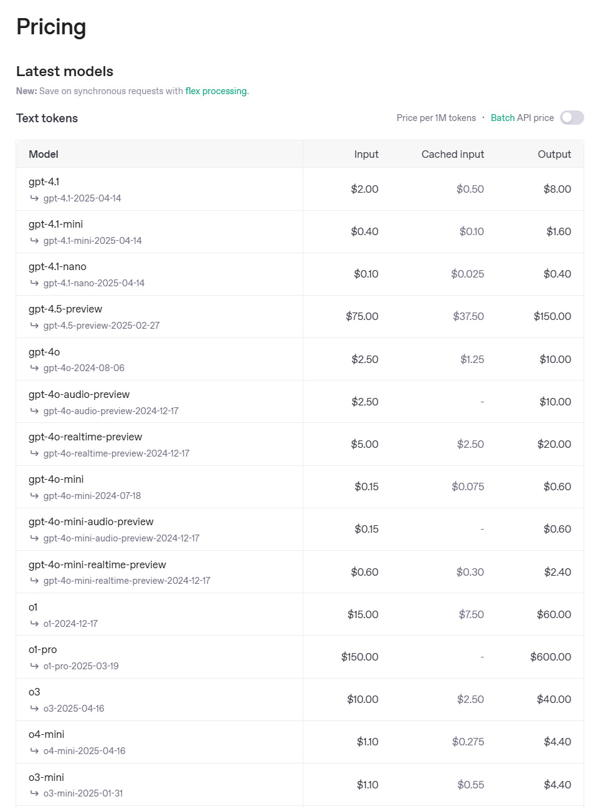Click the $37.50 cached input price

[468, 316]
